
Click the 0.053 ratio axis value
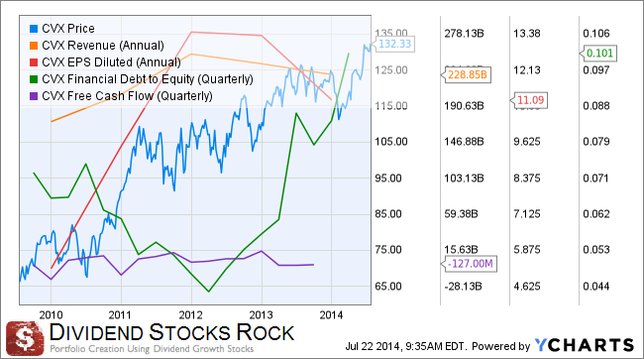tap(596, 250)
